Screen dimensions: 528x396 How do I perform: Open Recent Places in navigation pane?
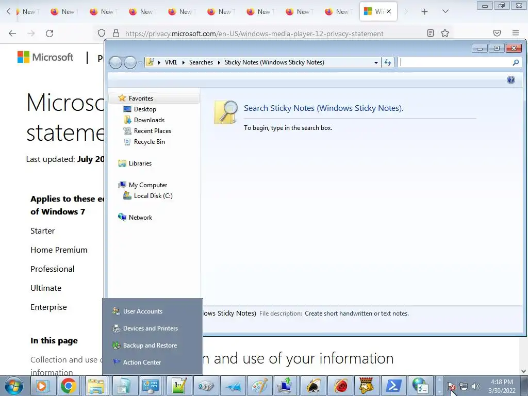pyautogui.click(x=153, y=130)
